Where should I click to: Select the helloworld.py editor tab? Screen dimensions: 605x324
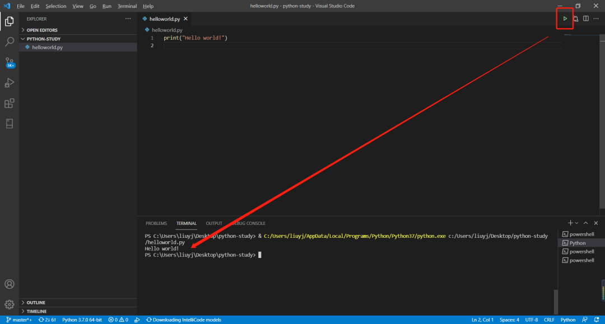point(165,18)
